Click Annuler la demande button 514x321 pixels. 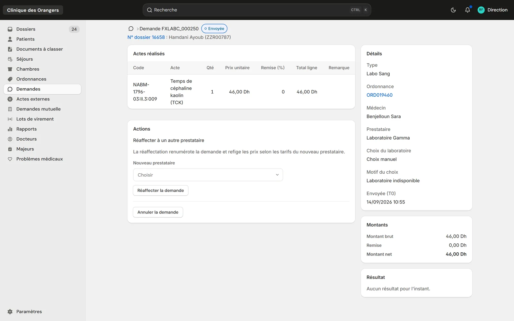tap(158, 212)
